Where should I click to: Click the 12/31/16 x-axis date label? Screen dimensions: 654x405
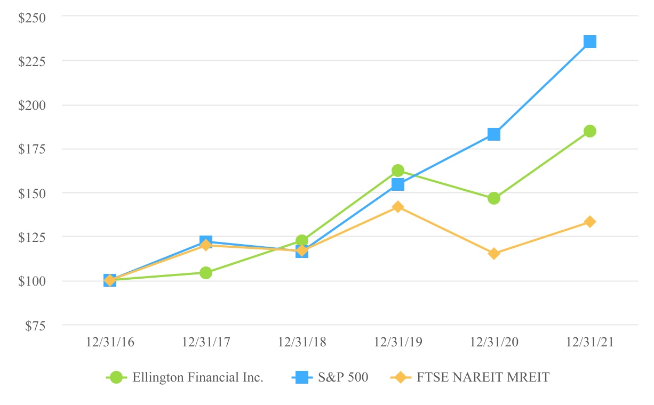coord(110,342)
